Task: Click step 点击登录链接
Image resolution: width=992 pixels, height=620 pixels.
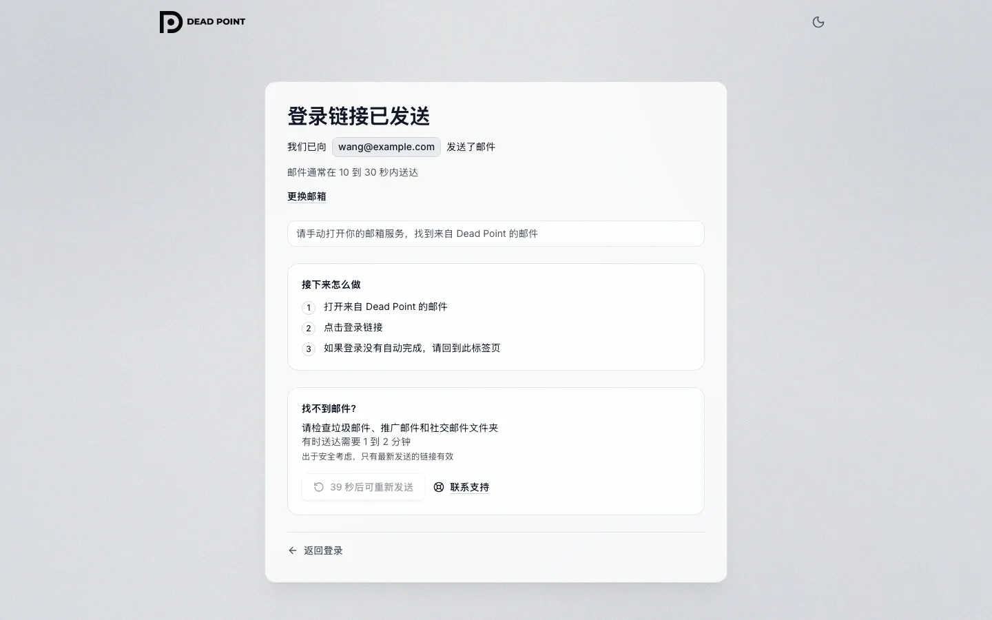Action: coord(353,327)
